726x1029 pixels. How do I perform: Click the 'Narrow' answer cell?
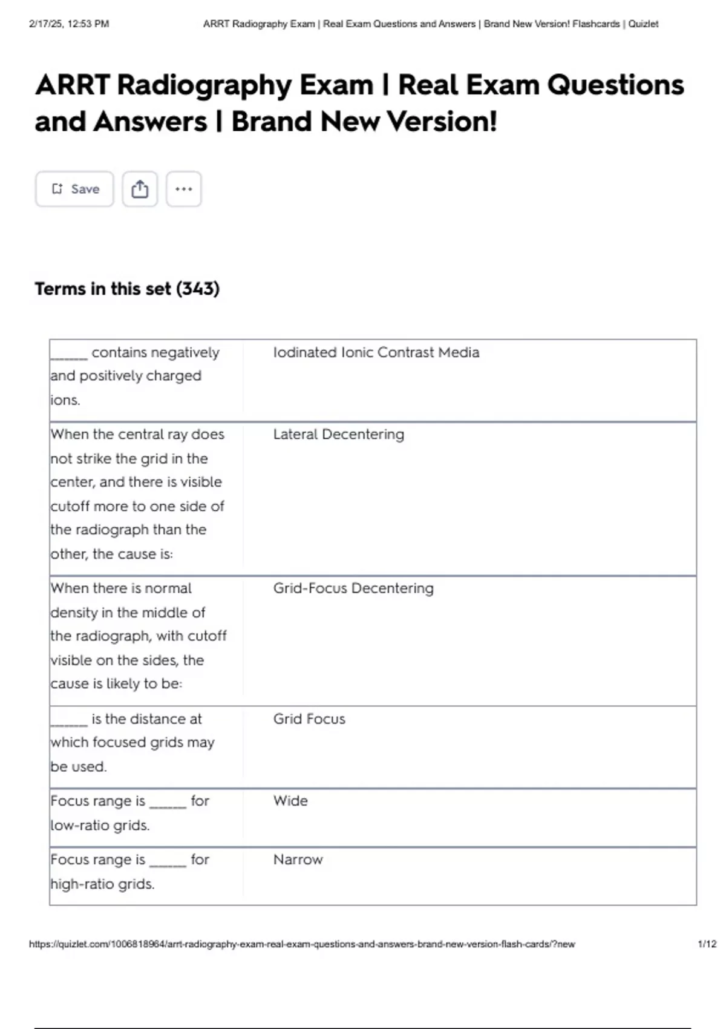click(x=298, y=860)
